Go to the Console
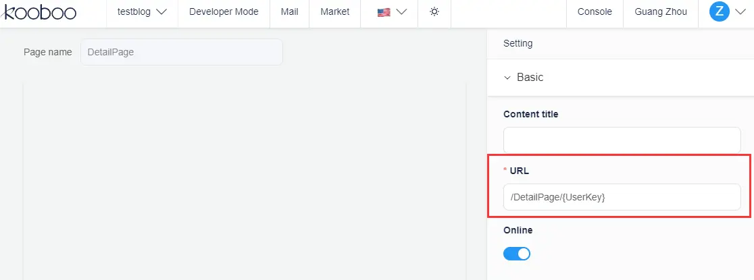754x280 pixels. point(595,11)
